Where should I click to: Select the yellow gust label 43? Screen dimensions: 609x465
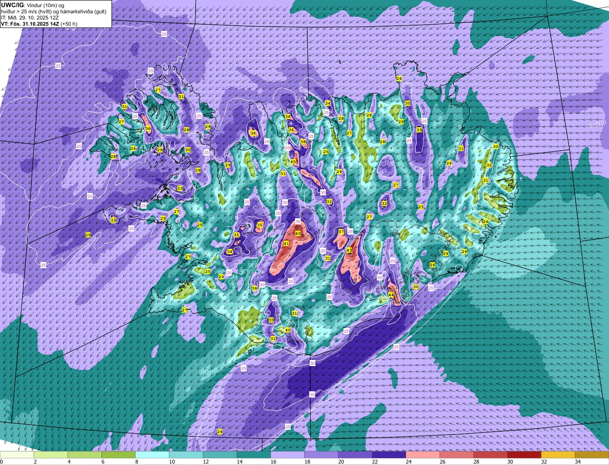[349, 250]
